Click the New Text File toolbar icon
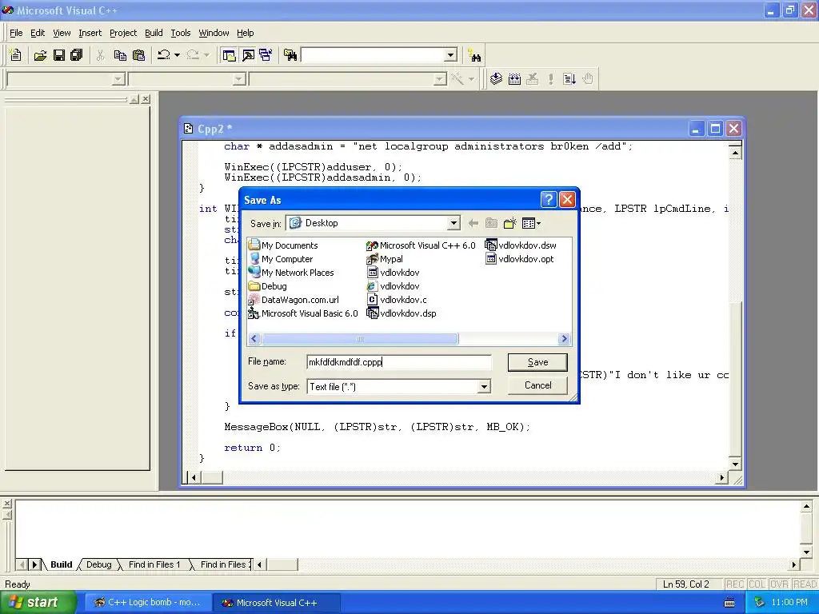This screenshot has height=614, width=819. coord(16,55)
